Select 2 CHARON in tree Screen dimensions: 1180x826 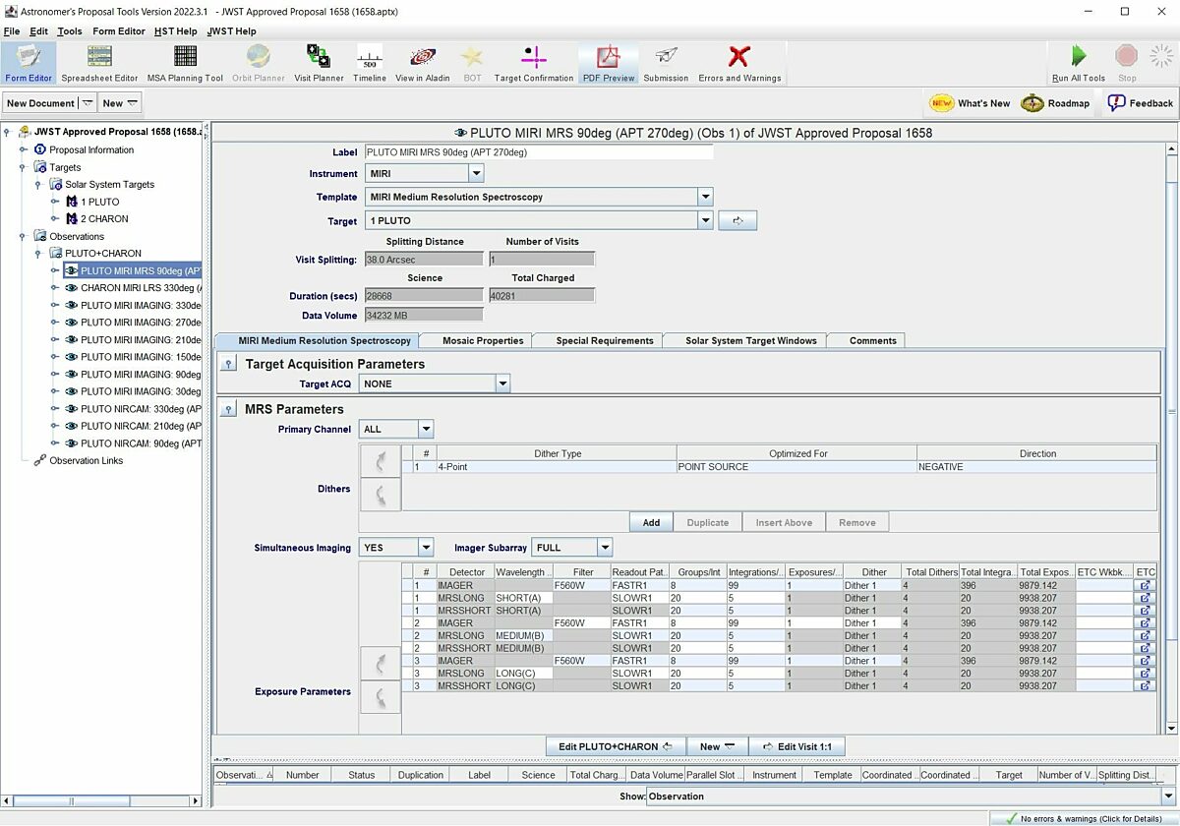pos(104,219)
